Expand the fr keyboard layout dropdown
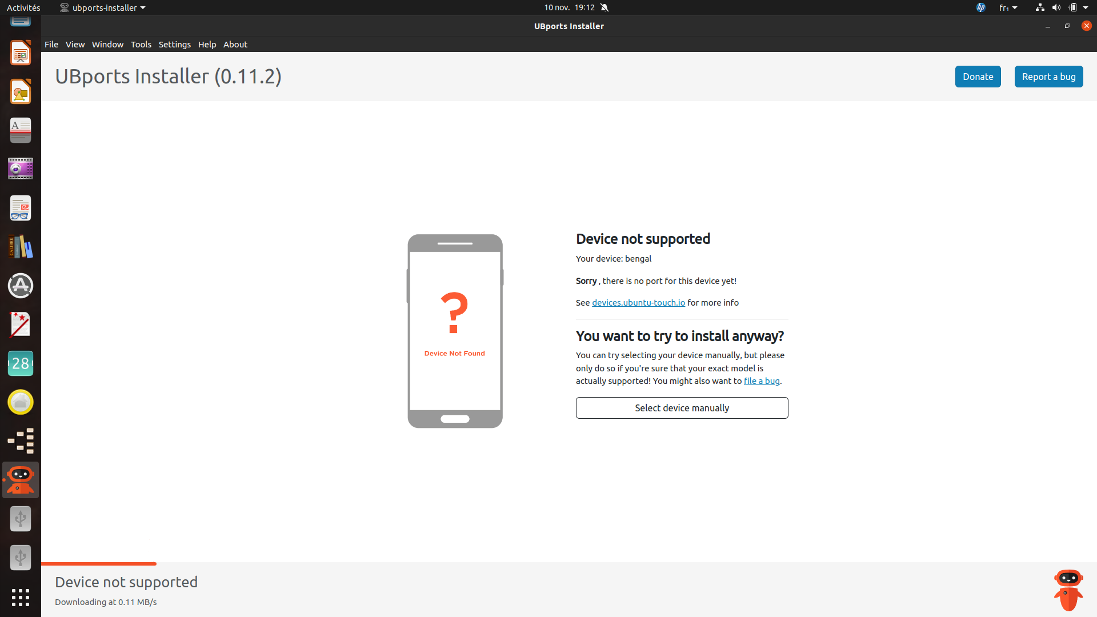Screen dimensions: 1097x617 [1008, 7]
